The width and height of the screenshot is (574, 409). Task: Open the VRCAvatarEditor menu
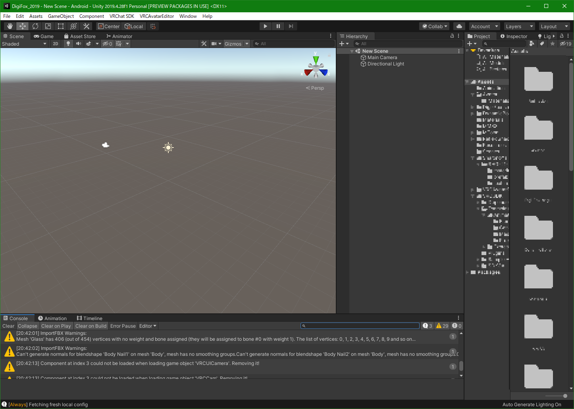pos(157,16)
